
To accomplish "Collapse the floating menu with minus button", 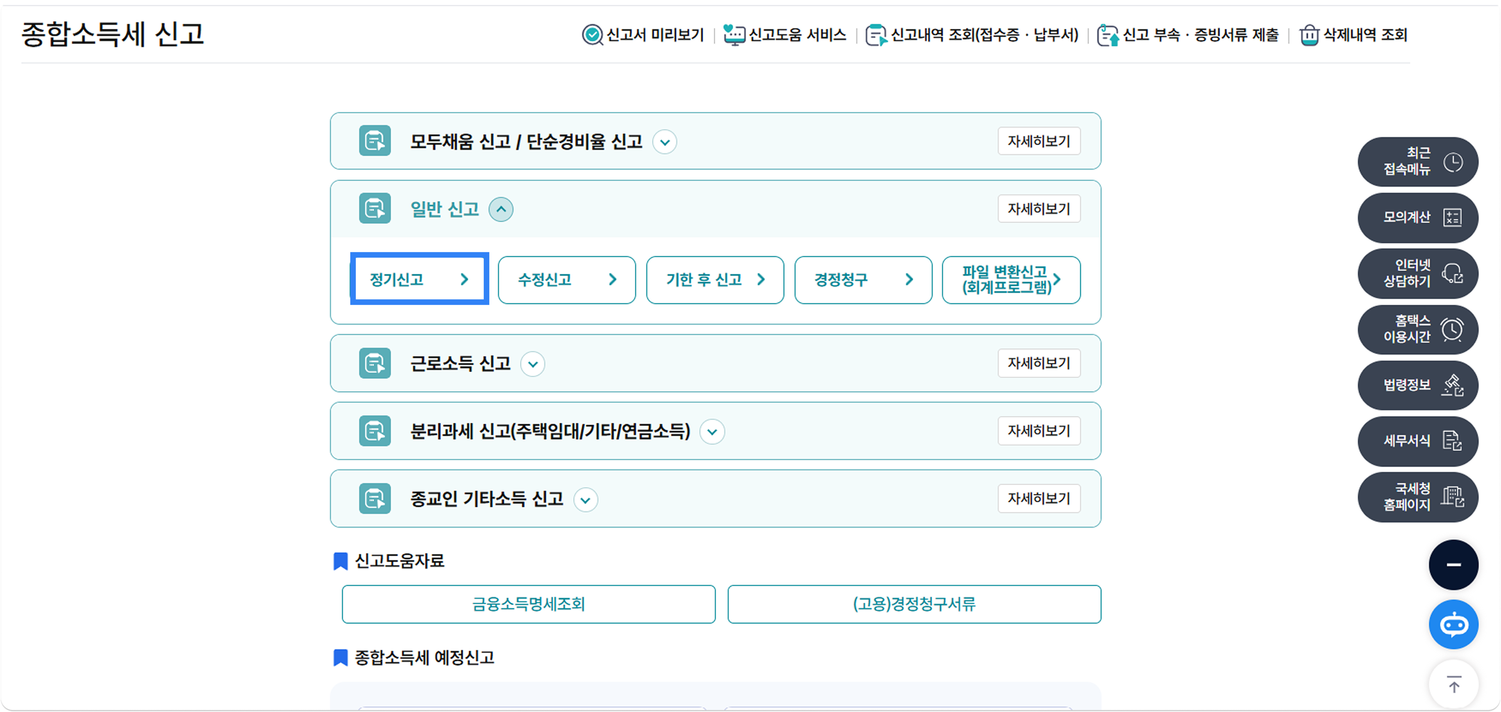I will (x=1453, y=565).
